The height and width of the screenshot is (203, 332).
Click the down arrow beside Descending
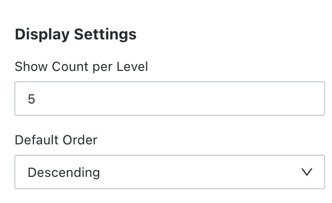307,172
